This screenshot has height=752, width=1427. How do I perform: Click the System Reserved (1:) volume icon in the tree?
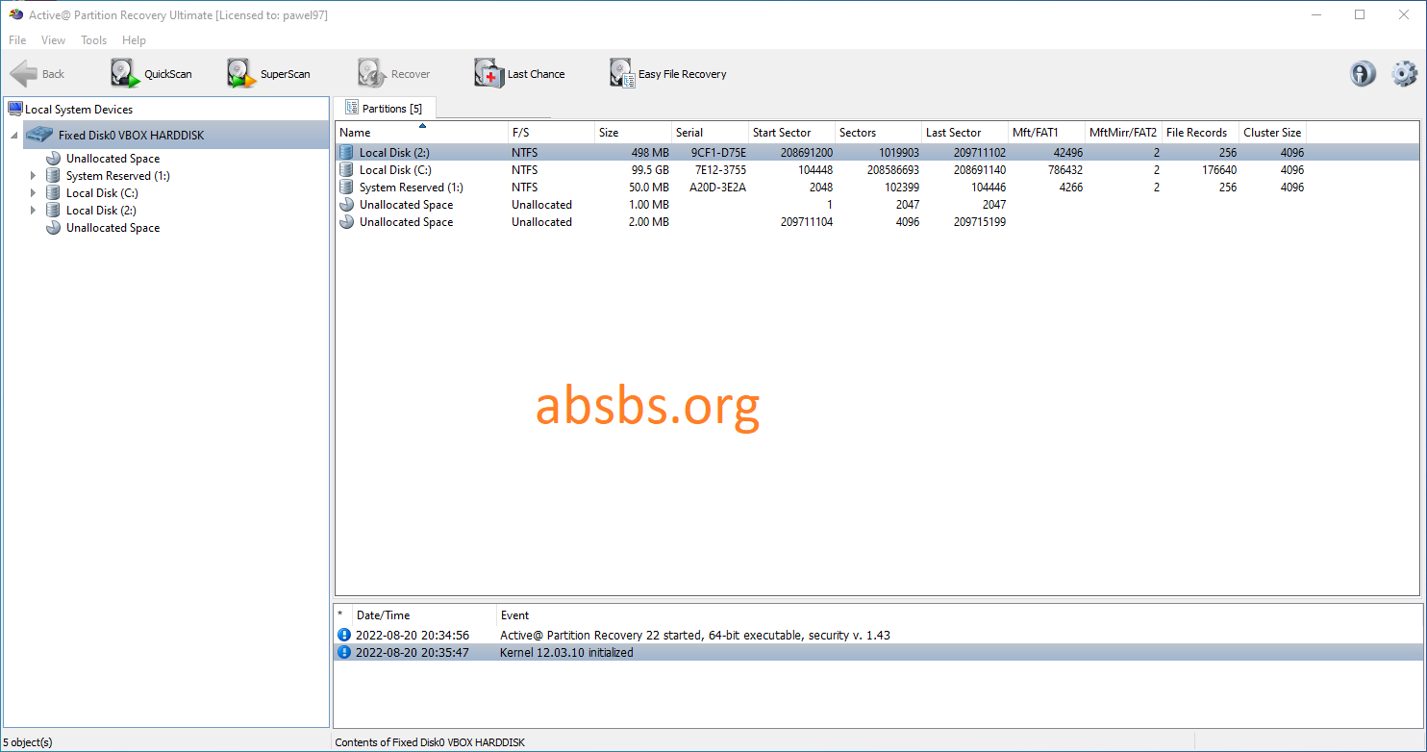(53, 176)
